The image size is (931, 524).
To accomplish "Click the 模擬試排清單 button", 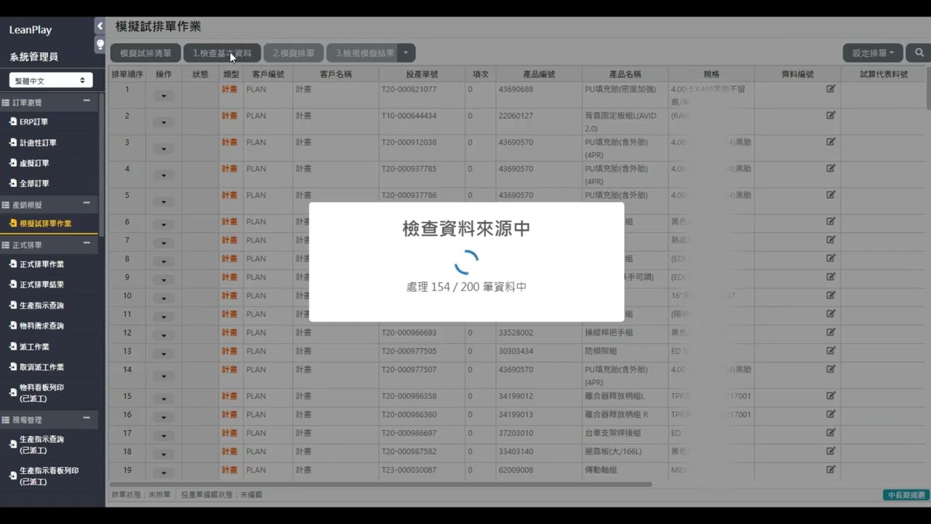I will pyautogui.click(x=145, y=53).
